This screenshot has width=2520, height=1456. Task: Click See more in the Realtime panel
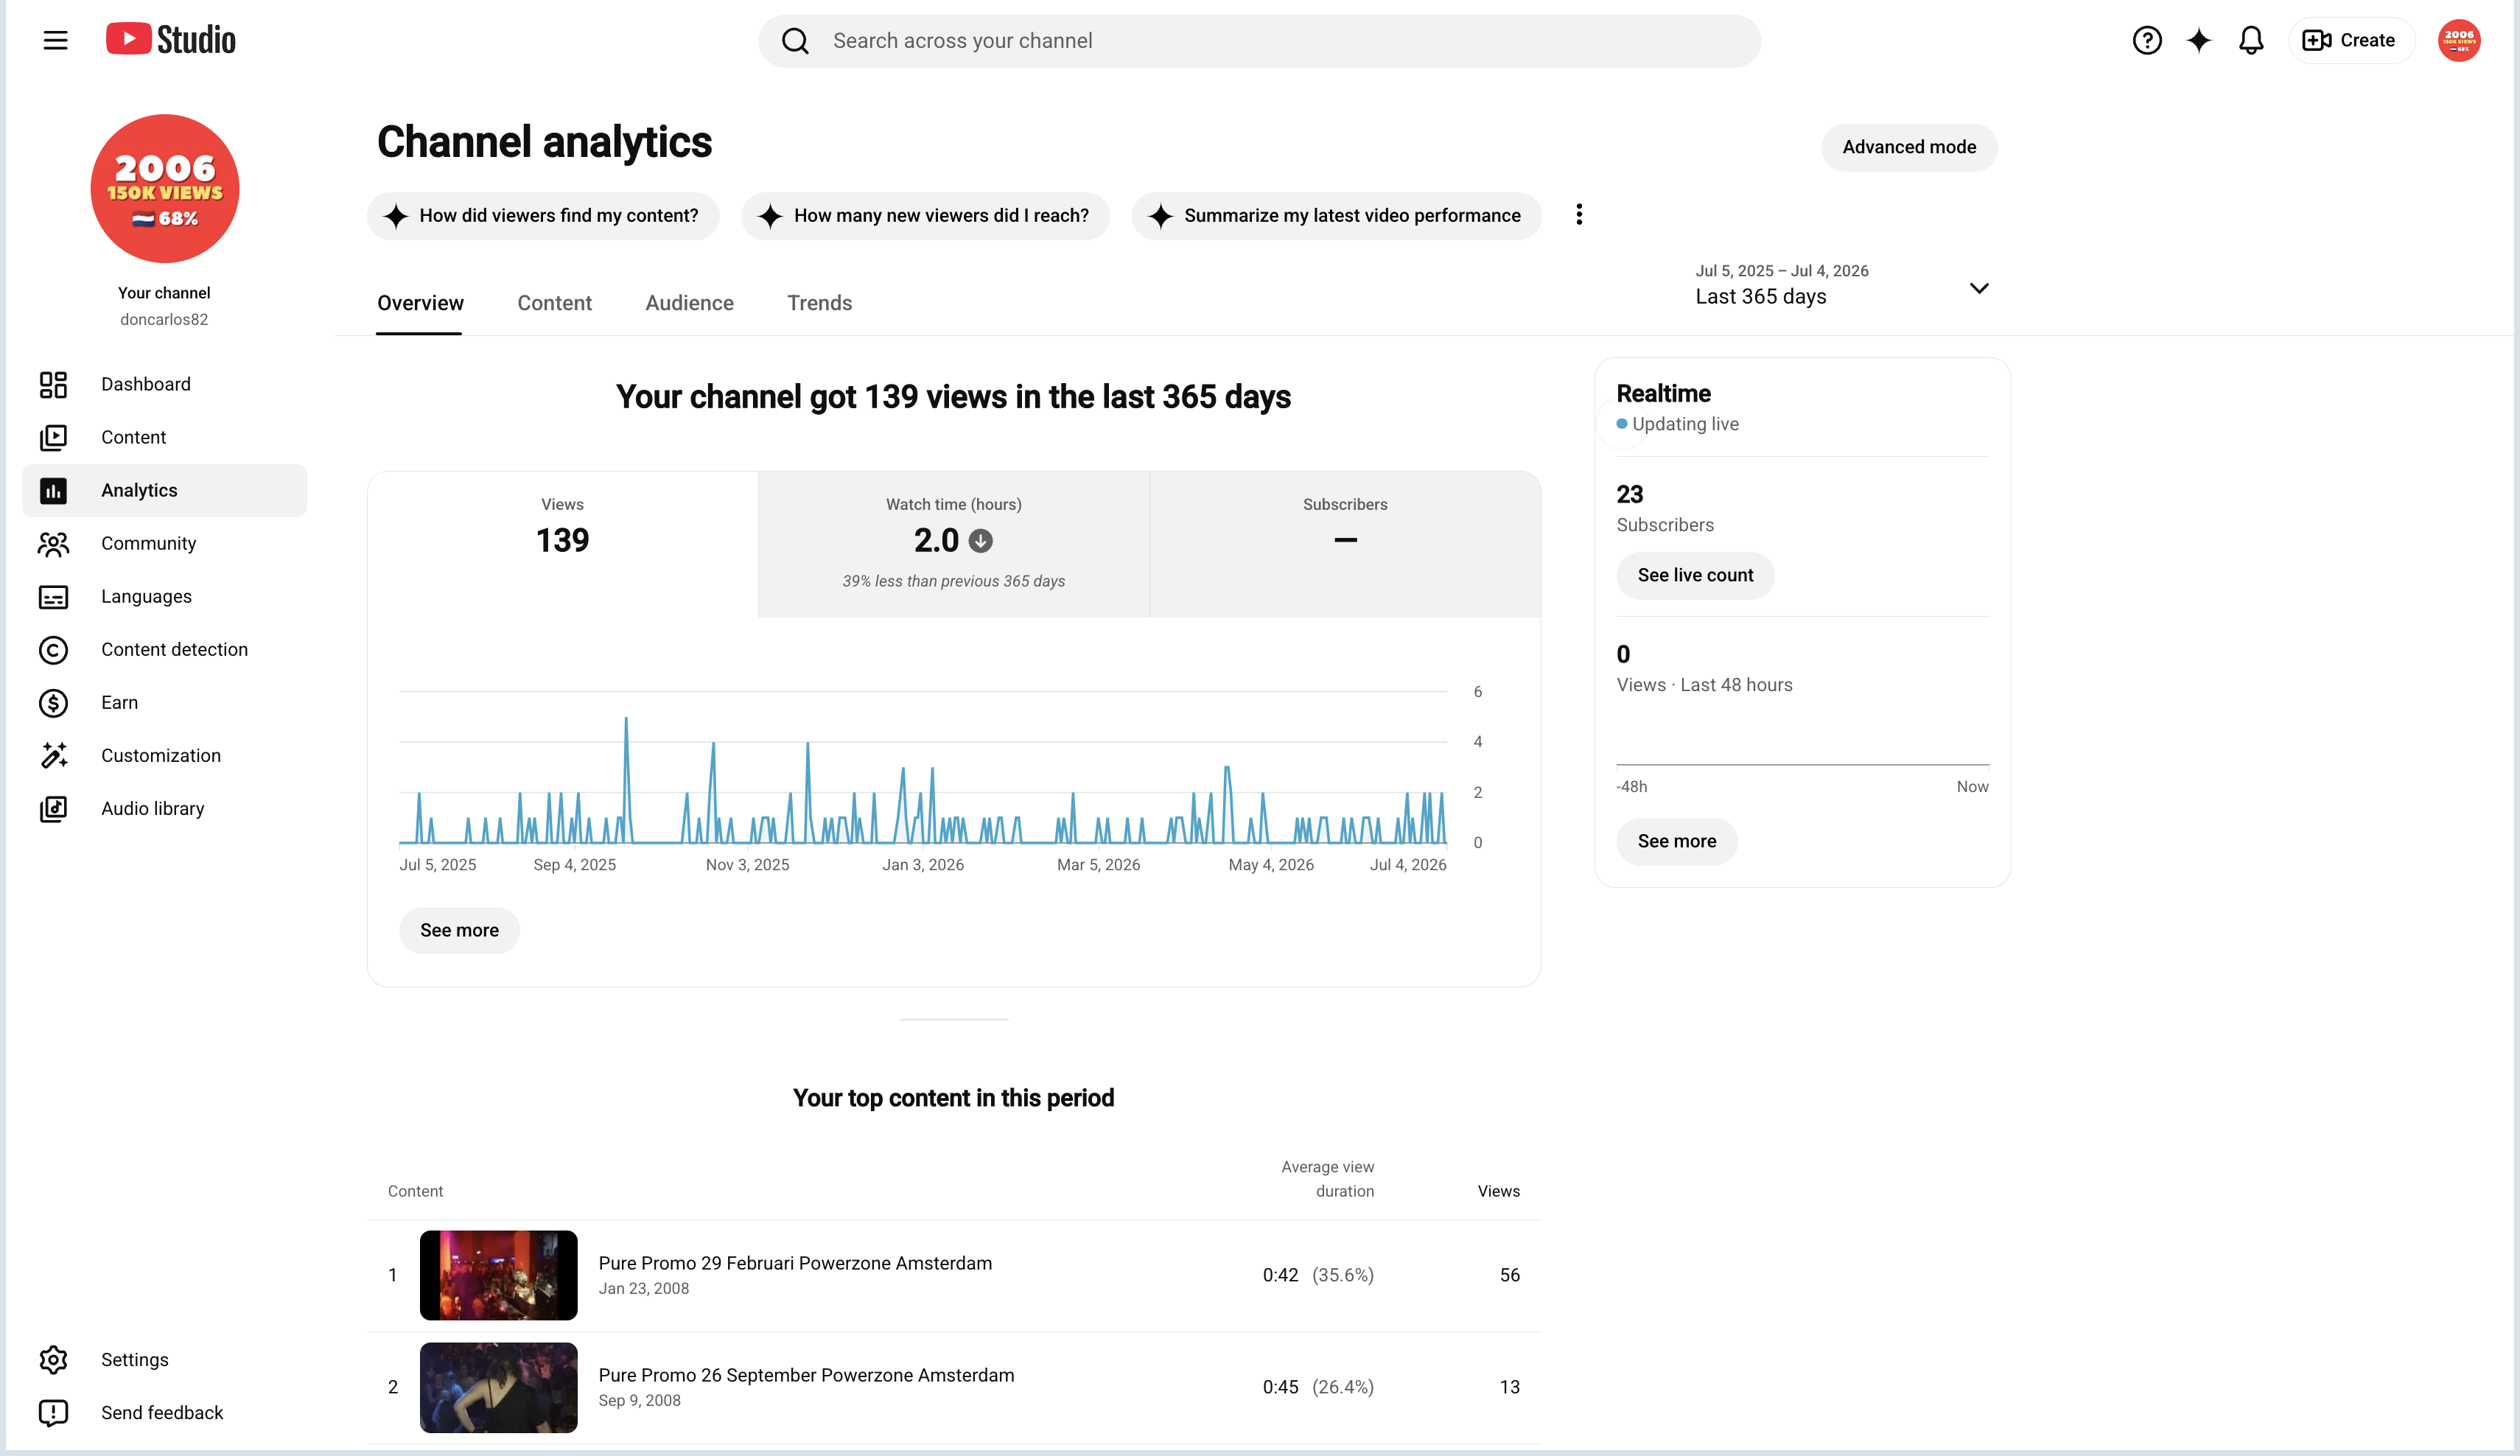coord(1677,841)
